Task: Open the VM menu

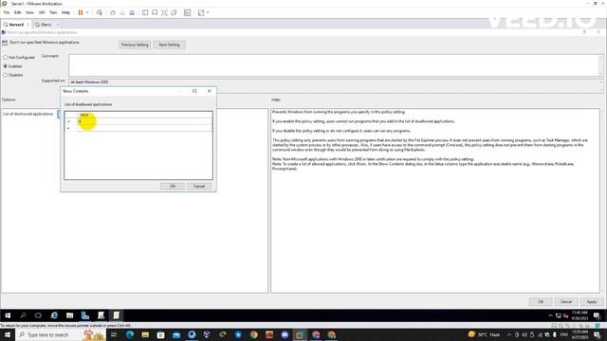Action: 42,12
